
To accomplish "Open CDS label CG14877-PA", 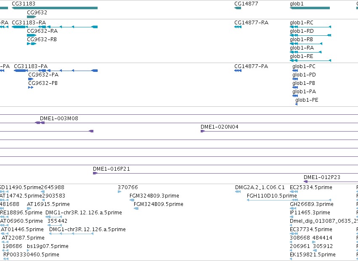I will [x=251, y=66].
